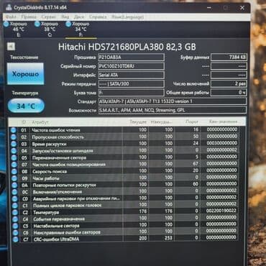Viewport: 266px width, 266px height.
Task: Select the Запуски/остановки шпинделя attribute name
Action: 63,151
